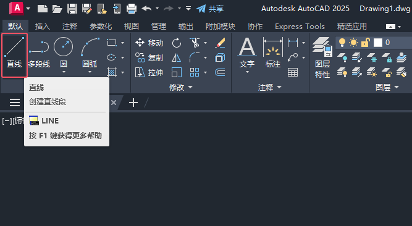The image size is (412, 226).
Task: Click the Save As icon
Action: coord(87,9)
